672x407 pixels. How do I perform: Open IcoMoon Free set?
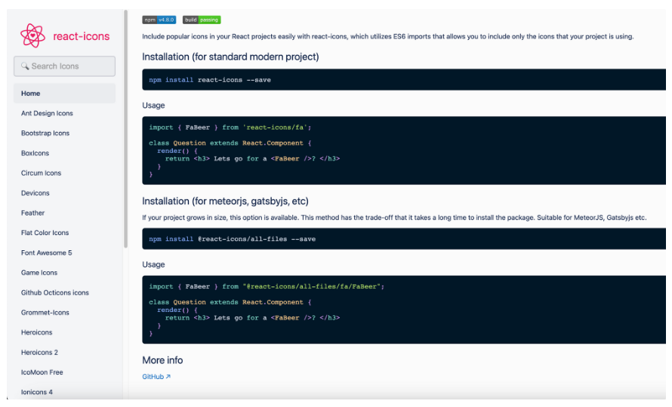tap(42, 372)
